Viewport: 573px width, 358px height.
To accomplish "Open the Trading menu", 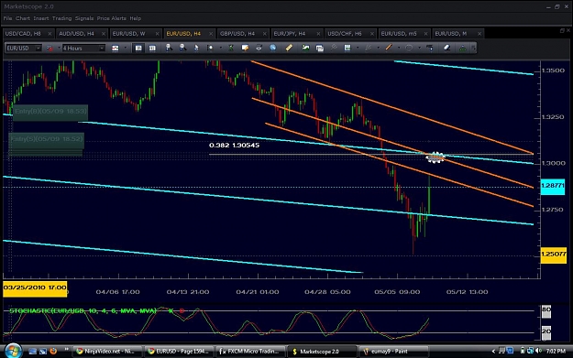I will click(61, 18).
